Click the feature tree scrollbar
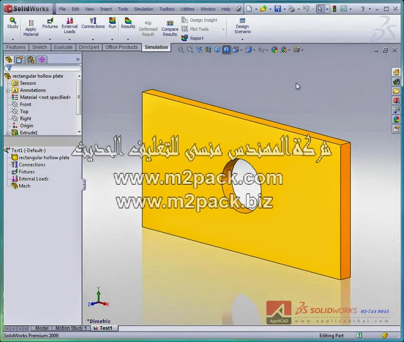This screenshot has width=404, height=342. click(x=79, y=97)
